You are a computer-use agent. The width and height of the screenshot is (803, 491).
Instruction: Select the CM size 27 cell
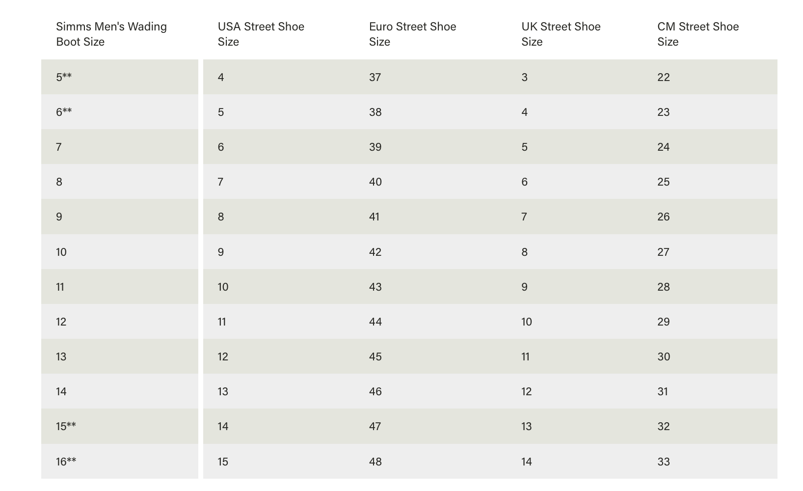click(664, 252)
